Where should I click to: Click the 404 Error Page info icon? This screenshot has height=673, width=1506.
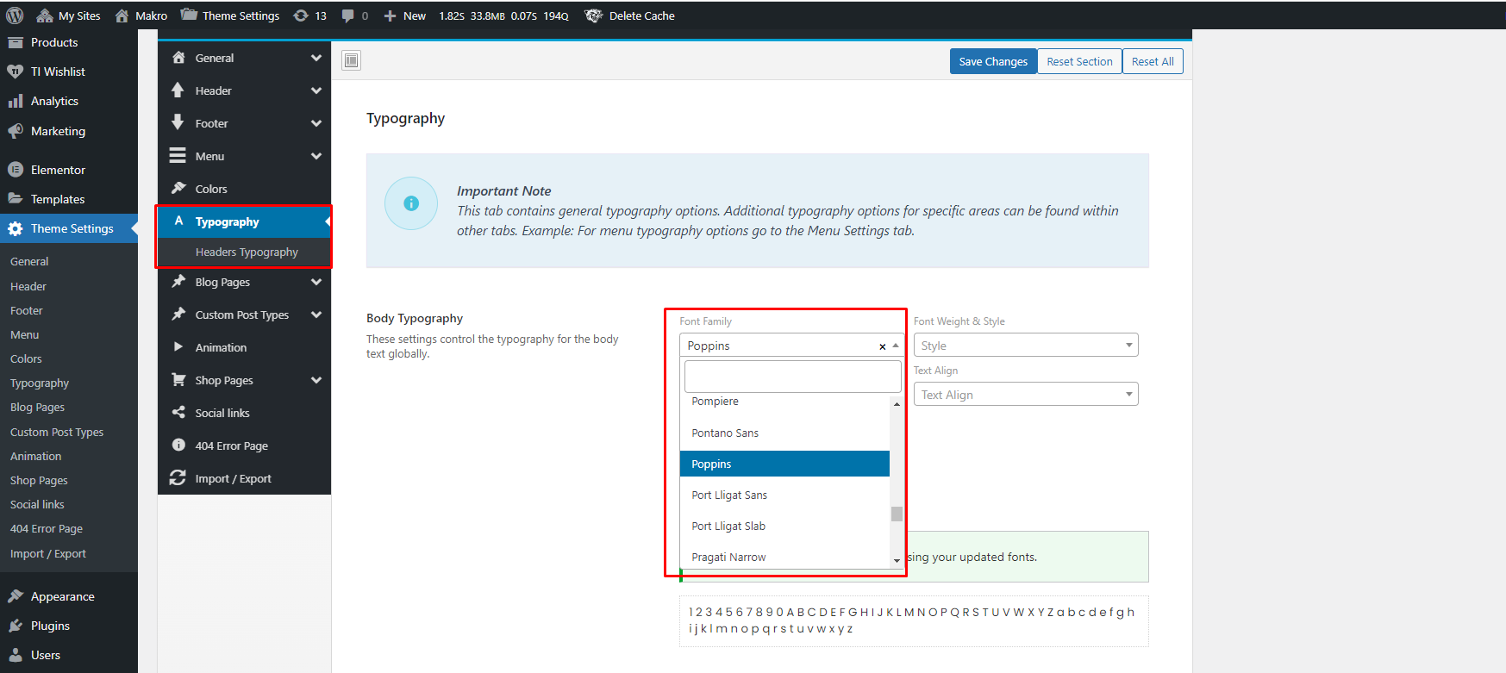(178, 446)
